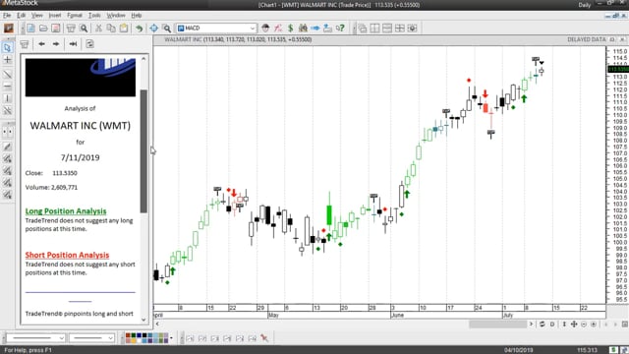
Task: Click the Save icon in toolbar
Action: pyautogui.click(x=56, y=29)
